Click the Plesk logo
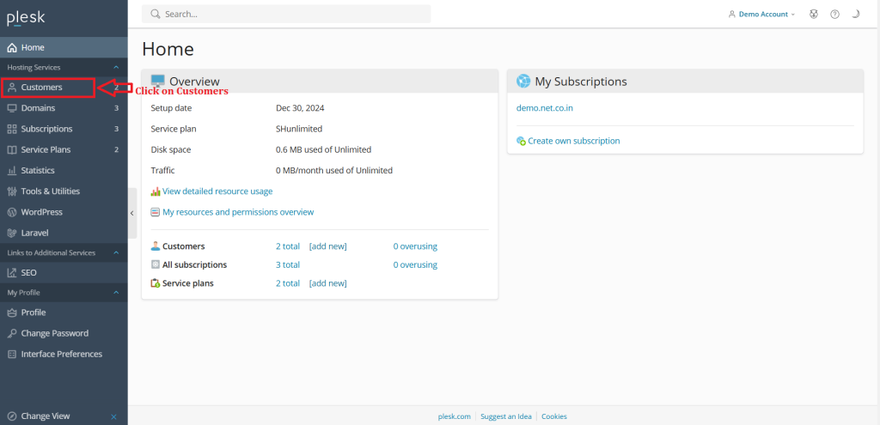 [26, 18]
